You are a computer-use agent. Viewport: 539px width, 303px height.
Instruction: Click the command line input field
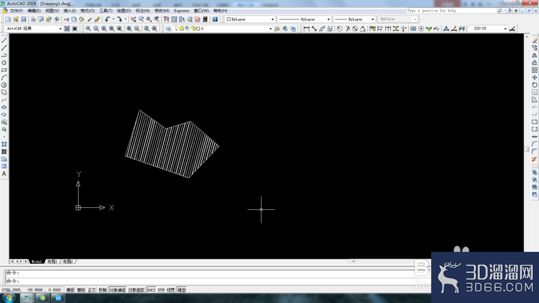click(x=213, y=281)
